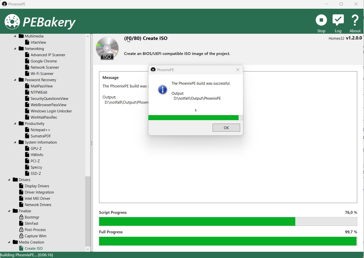Collapse the Networking folder
Image resolution: width=364 pixels, height=258 pixels.
15,49
